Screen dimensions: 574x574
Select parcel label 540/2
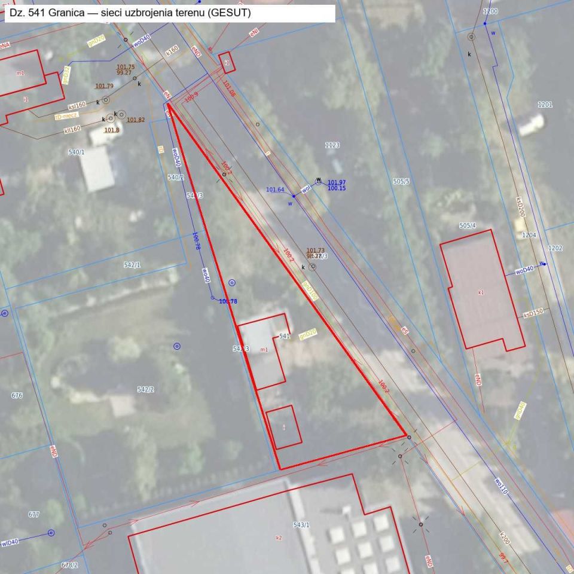pyautogui.click(x=176, y=177)
